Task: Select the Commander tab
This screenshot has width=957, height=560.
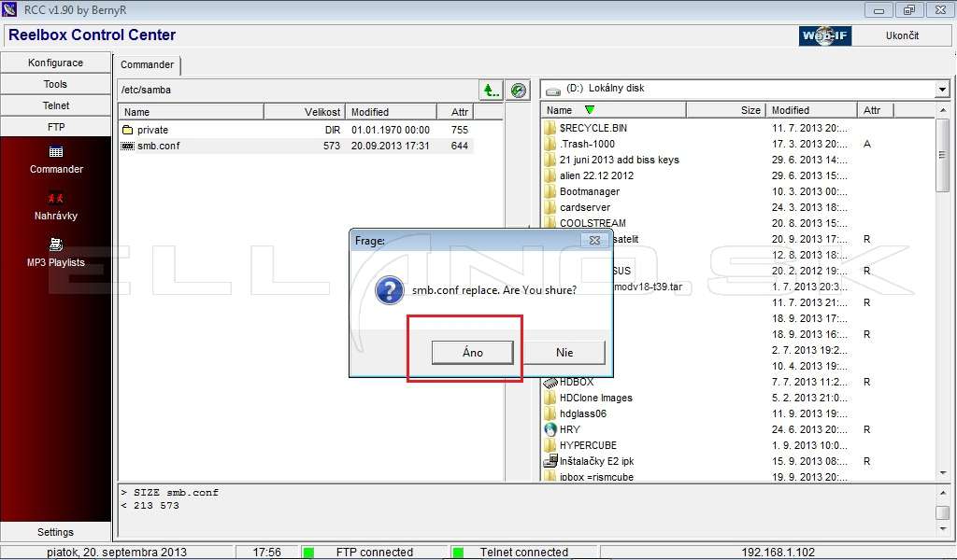Action: coord(147,64)
